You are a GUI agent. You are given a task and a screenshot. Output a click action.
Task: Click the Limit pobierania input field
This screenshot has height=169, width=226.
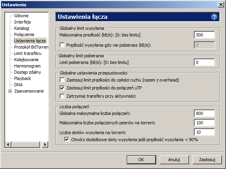click(x=204, y=62)
